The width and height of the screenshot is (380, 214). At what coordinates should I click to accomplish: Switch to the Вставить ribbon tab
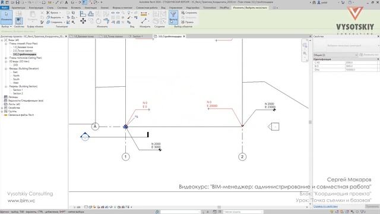click(x=76, y=8)
